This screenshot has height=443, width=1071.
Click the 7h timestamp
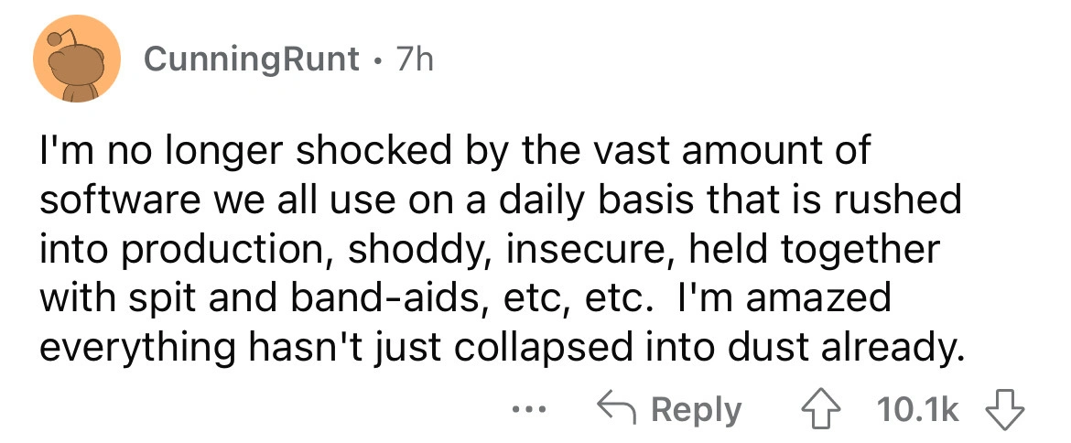pos(412,60)
